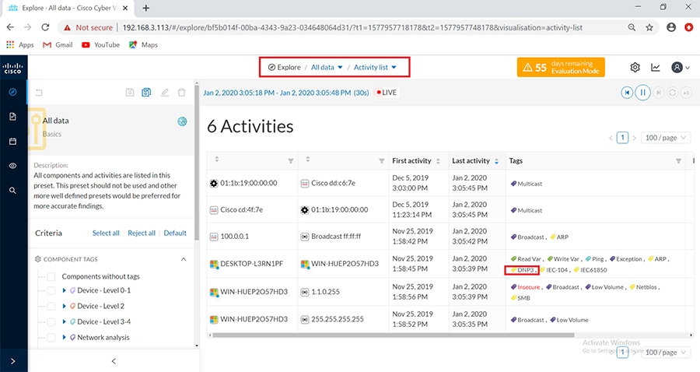Open the Explore compass icon in sidebar
The height and width of the screenshot is (372, 700).
(12, 92)
